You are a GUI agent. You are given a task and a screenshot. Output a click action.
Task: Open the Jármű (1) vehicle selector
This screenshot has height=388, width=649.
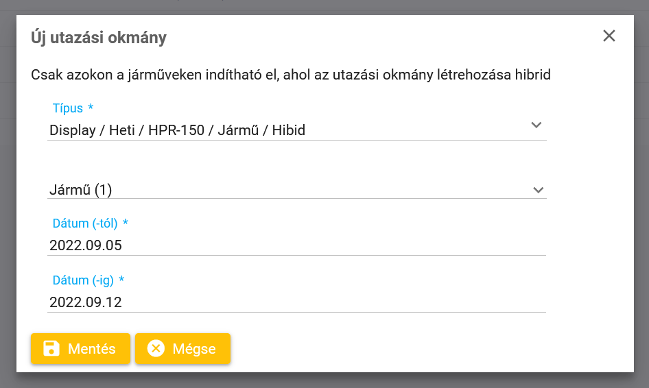pos(297,190)
